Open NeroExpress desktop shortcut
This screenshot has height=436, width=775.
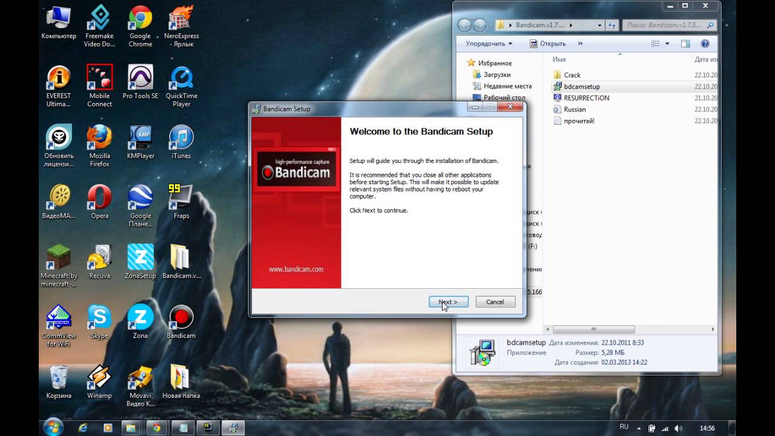pos(181,27)
